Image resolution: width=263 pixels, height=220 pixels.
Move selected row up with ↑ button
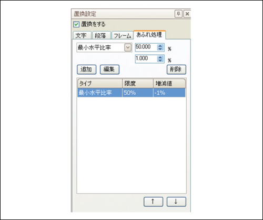153,202
